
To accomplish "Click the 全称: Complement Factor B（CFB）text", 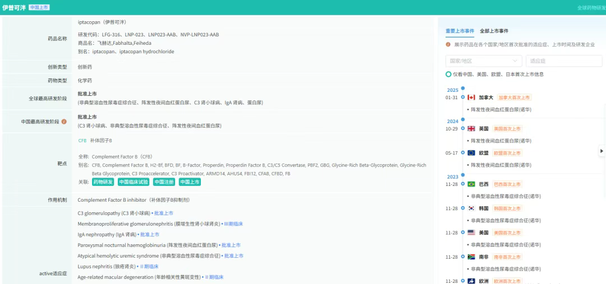I will click(x=115, y=157).
